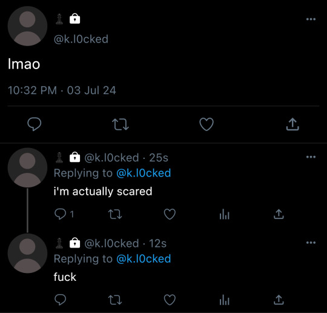Like the "i'm actually scared" reply
Screen dimensions: 327x313
coord(170,214)
